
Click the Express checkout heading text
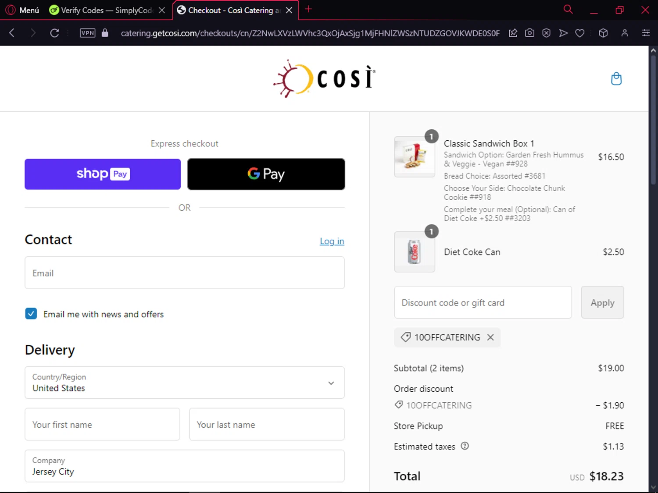pyautogui.click(x=185, y=144)
